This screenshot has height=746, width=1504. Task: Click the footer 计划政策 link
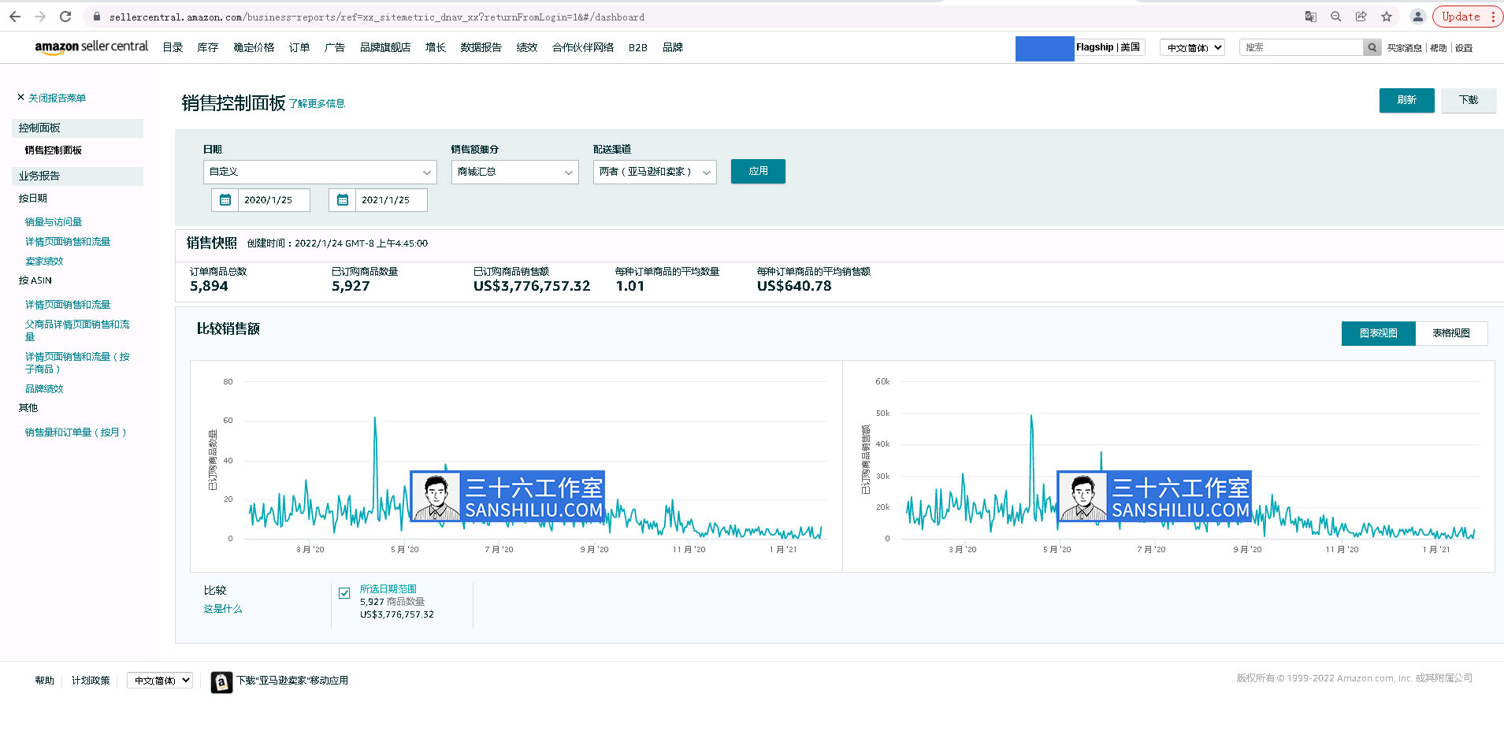pos(91,681)
